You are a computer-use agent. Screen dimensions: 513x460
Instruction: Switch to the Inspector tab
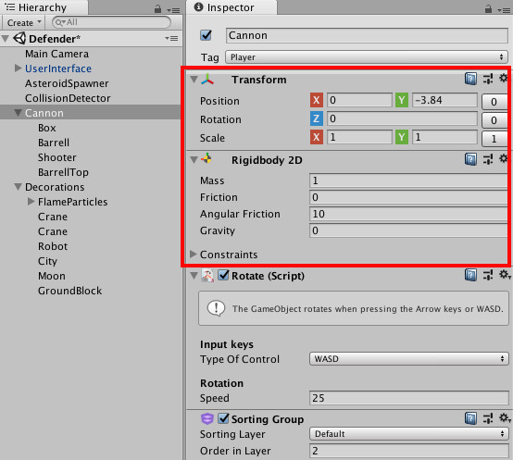[x=231, y=7]
